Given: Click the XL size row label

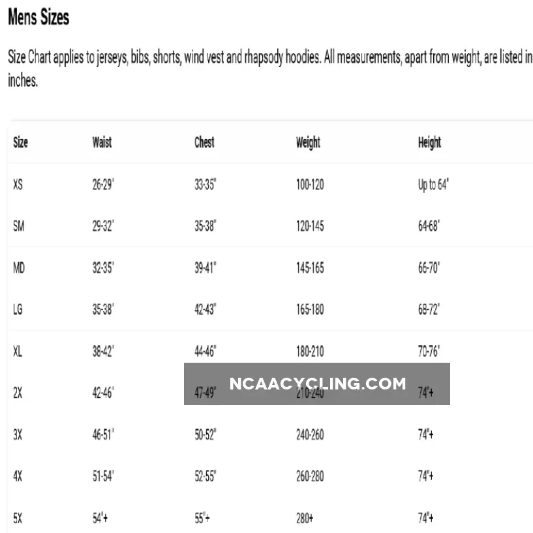Looking at the screenshot, I should (18, 352).
